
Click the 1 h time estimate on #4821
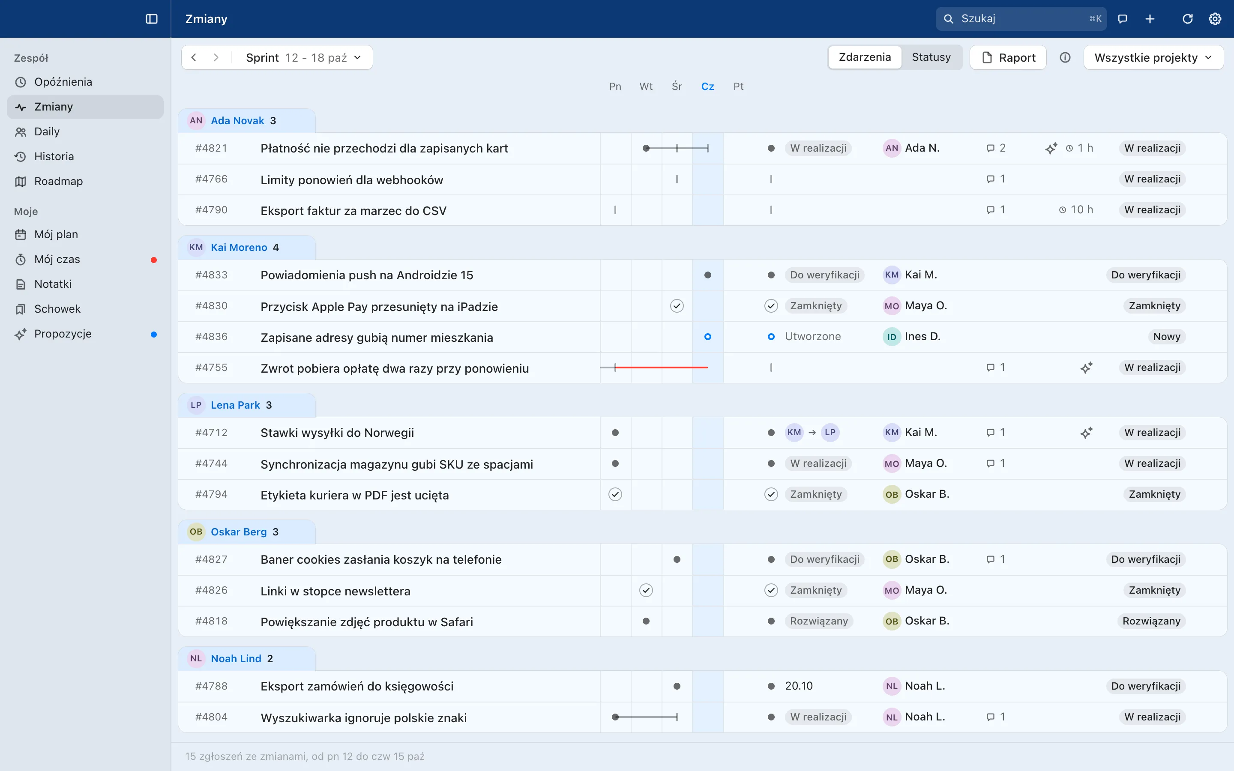pyautogui.click(x=1079, y=148)
